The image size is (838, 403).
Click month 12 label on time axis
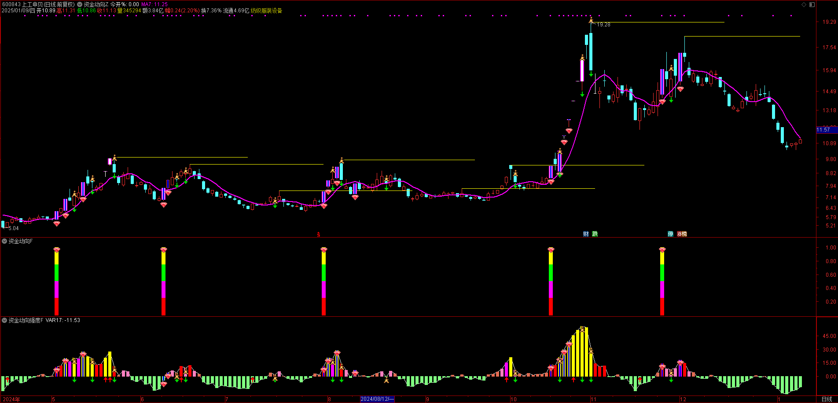683,399
